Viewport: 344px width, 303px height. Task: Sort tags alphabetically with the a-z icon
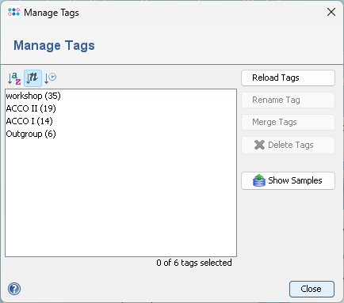14,78
